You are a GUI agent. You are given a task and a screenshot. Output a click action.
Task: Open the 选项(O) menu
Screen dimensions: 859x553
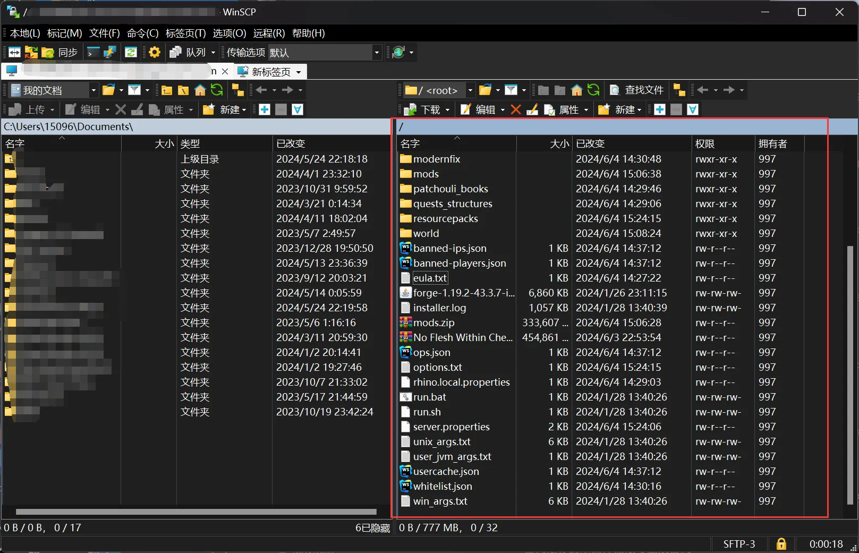pos(229,33)
